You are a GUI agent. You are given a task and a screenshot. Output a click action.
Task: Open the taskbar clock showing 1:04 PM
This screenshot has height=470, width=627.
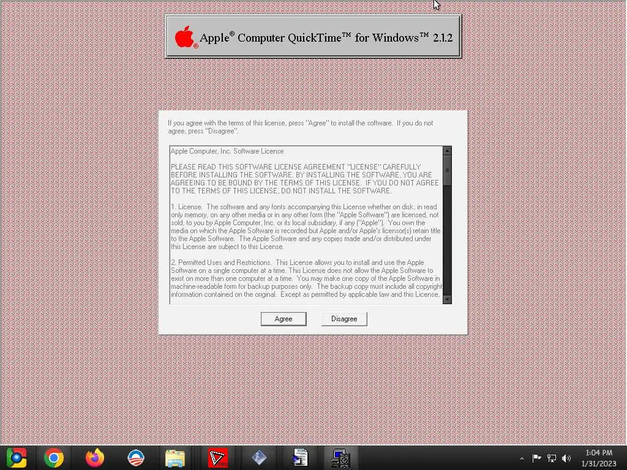599,458
